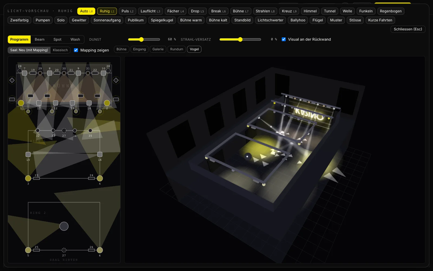Viewport: 433px width, 271px height.
Task: Switch to the Beam tab
Action: 40,39
